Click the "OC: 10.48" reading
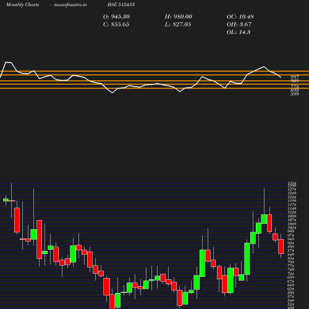This screenshot has width=309, height=309. click(240, 17)
